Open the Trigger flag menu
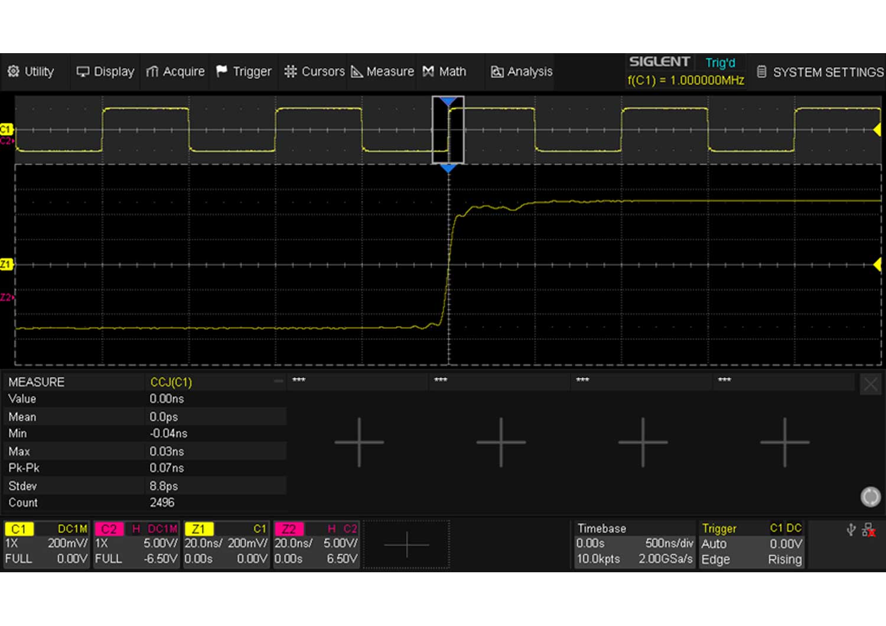This screenshot has width=886, height=626. pos(222,71)
